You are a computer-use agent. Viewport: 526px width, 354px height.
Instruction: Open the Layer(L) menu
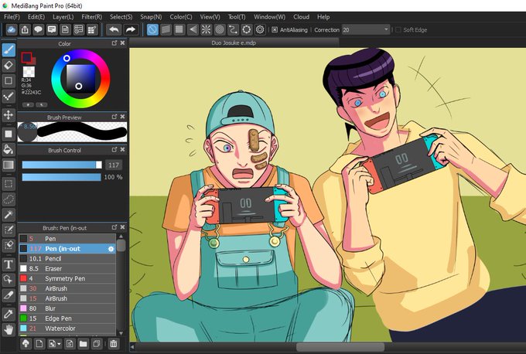click(63, 17)
